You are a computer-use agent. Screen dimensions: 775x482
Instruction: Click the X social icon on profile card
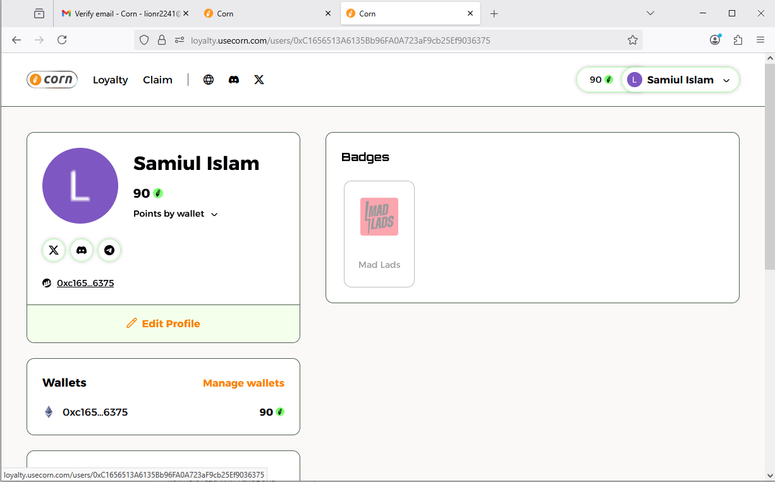54,250
